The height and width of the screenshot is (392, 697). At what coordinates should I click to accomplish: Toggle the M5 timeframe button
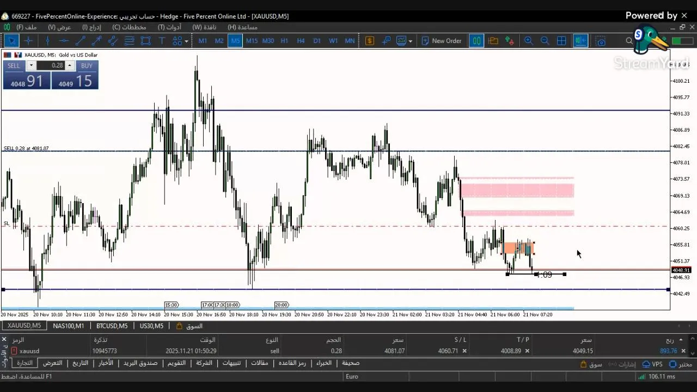pyautogui.click(x=235, y=41)
